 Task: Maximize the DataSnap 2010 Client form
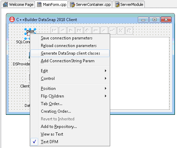(154, 20)
